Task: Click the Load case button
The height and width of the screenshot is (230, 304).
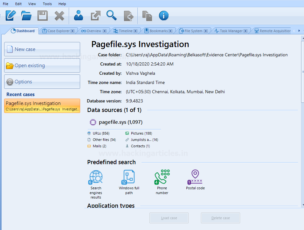Action: pyautogui.click(x=169, y=218)
